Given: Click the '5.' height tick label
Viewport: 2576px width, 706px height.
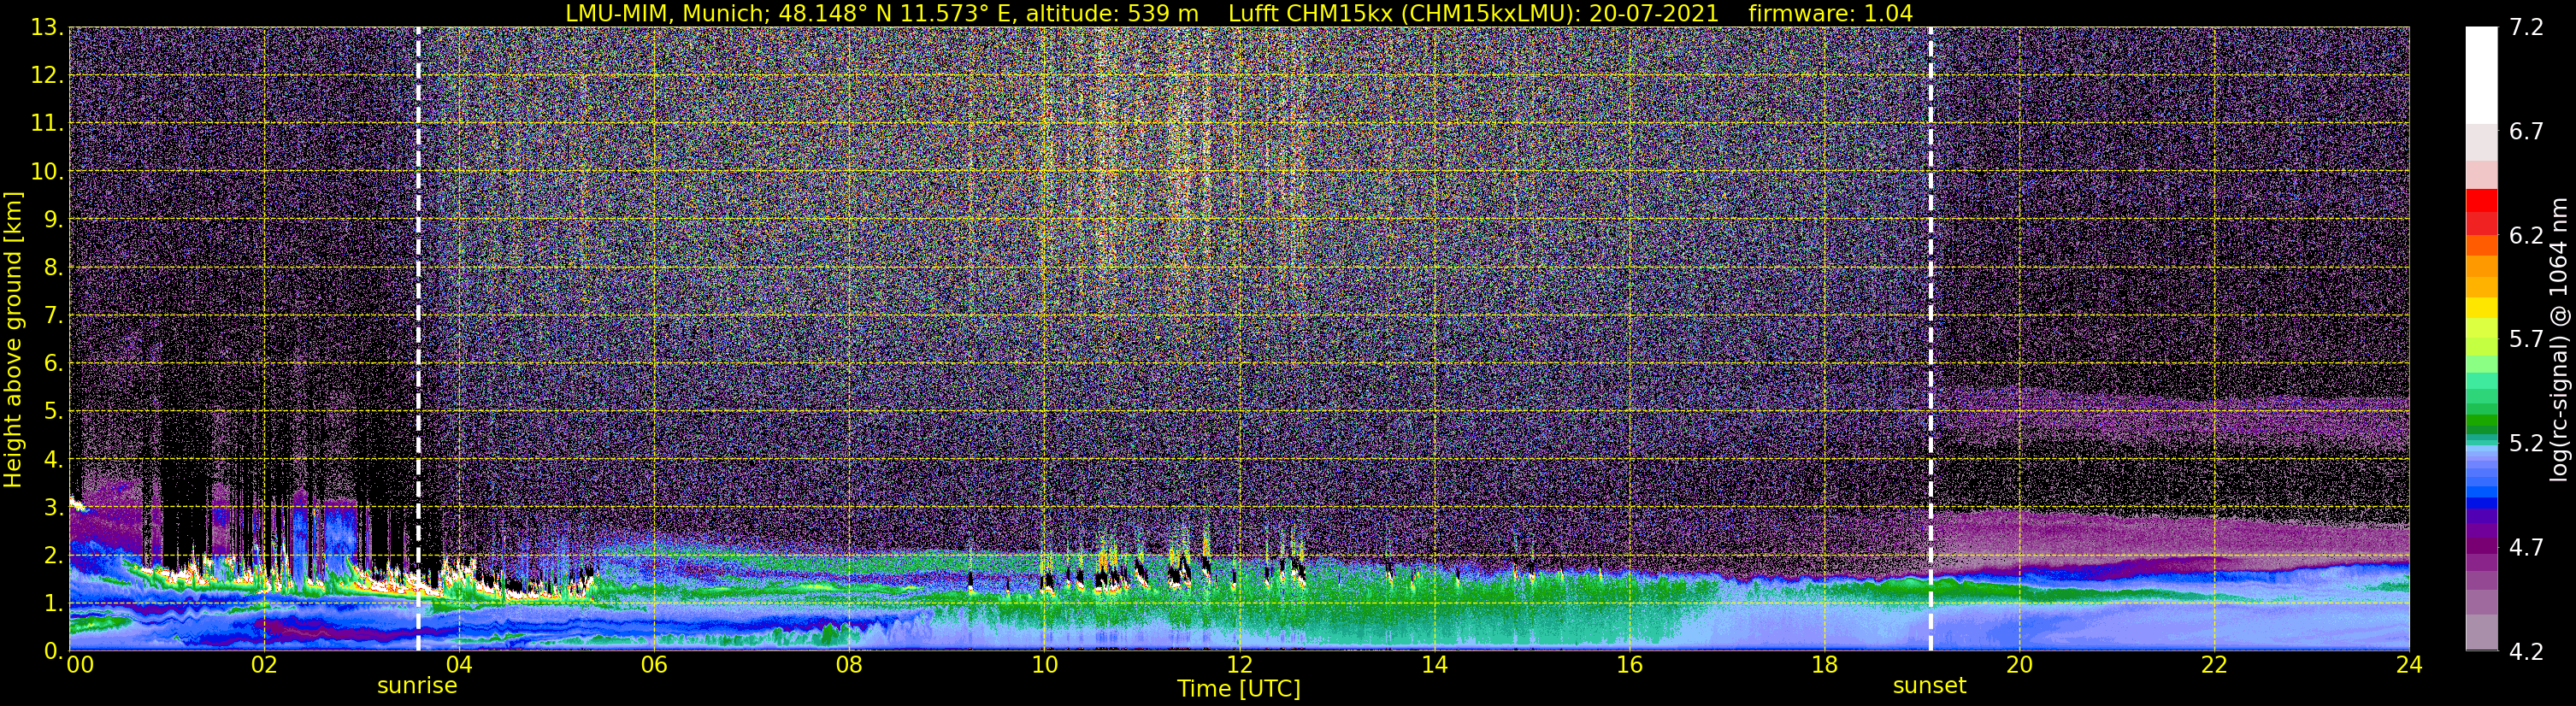Looking at the screenshot, I should click(x=53, y=411).
